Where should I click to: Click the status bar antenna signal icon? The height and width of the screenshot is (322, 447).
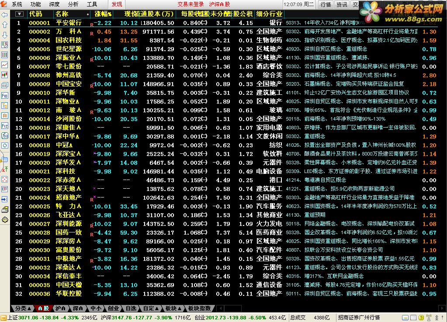[x=429, y=318]
